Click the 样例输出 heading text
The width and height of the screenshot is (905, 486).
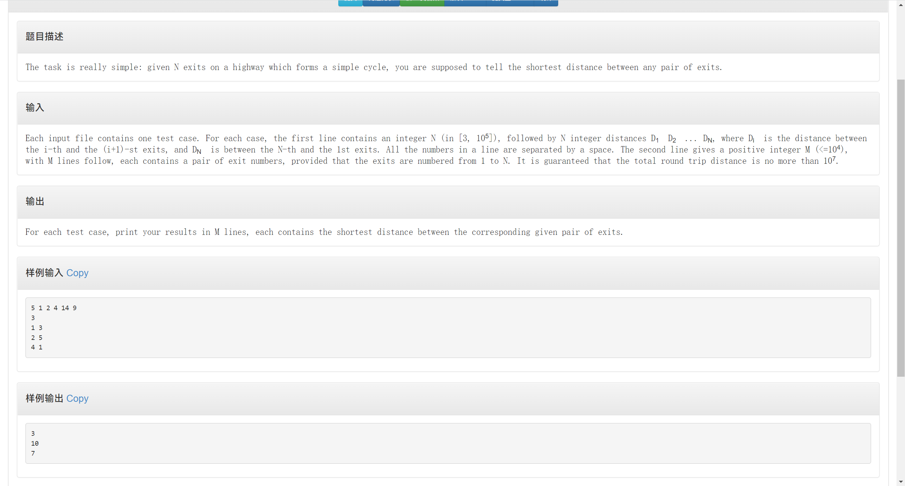pyautogui.click(x=44, y=398)
